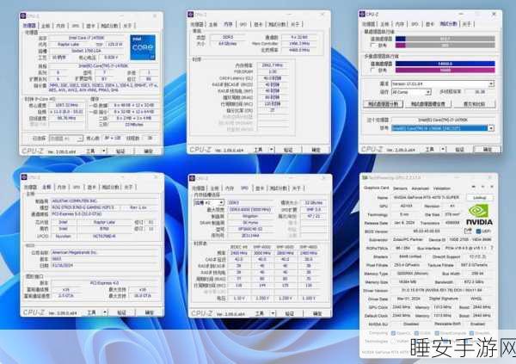Switch to 主板 tab in processor window
This screenshot has height=364, width=516.
(46, 26)
